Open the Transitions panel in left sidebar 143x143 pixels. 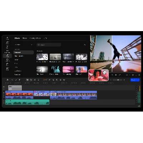click(7, 51)
